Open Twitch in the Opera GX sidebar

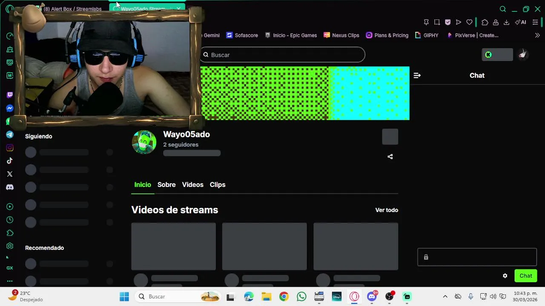(10, 95)
